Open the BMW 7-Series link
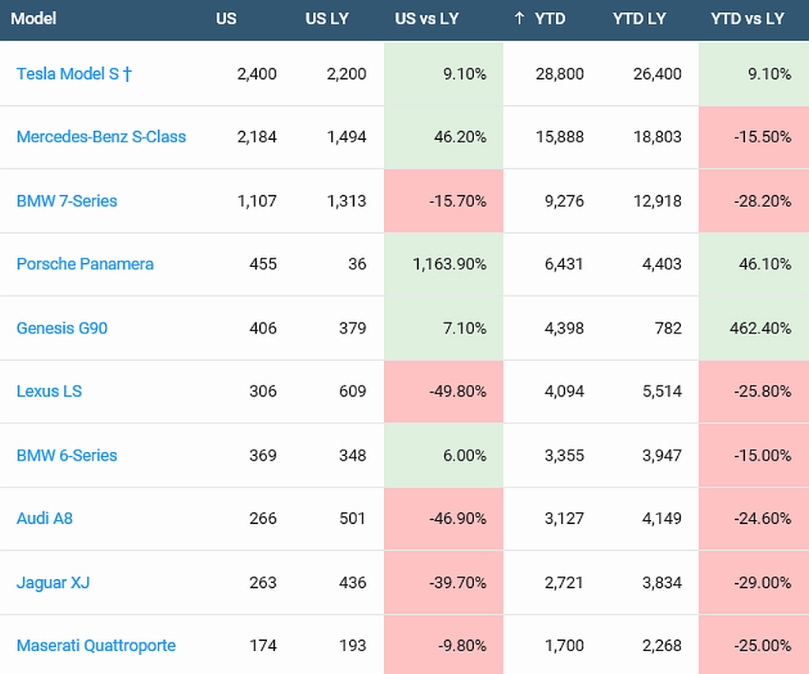Screen dimensions: 809x674 click(x=66, y=201)
